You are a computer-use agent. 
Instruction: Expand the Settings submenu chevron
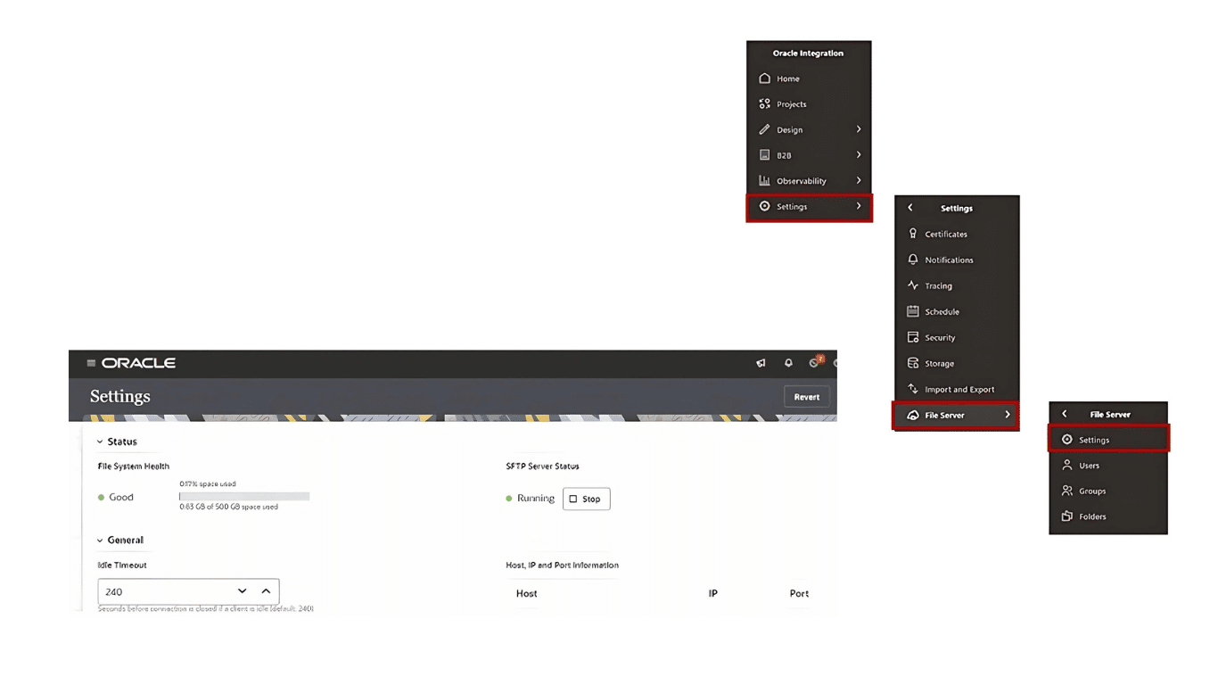click(x=859, y=206)
